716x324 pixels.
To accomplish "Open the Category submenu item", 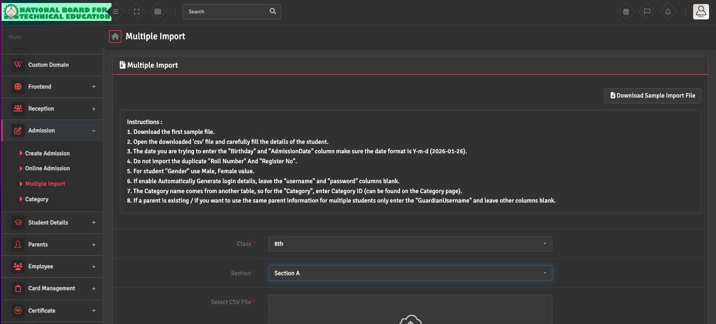I will coord(37,199).
